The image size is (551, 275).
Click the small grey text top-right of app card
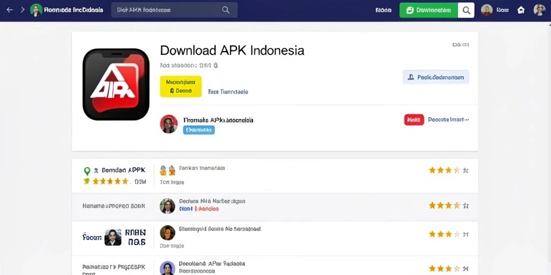point(461,45)
